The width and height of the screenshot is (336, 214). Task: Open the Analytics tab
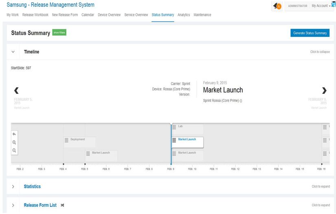coord(184,15)
